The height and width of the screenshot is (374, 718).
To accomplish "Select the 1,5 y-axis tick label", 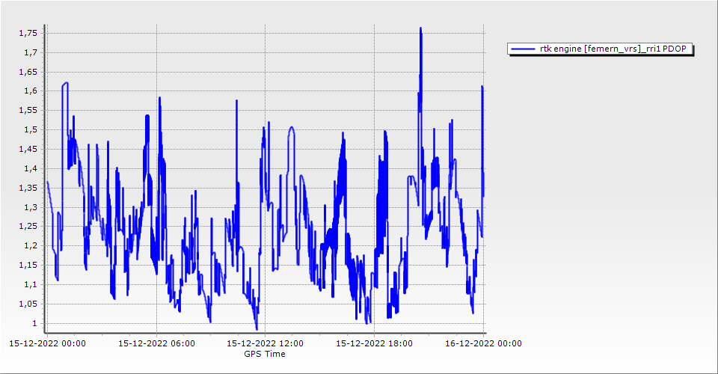I will pyautogui.click(x=32, y=130).
